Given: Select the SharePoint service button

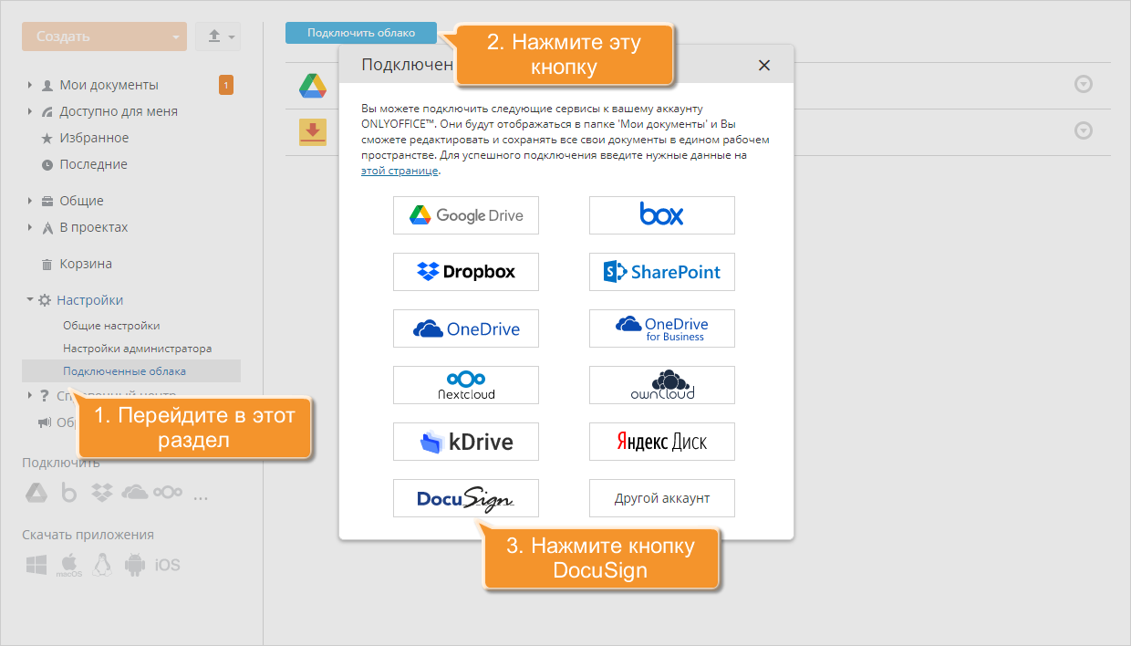Looking at the screenshot, I should (x=662, y=272).
